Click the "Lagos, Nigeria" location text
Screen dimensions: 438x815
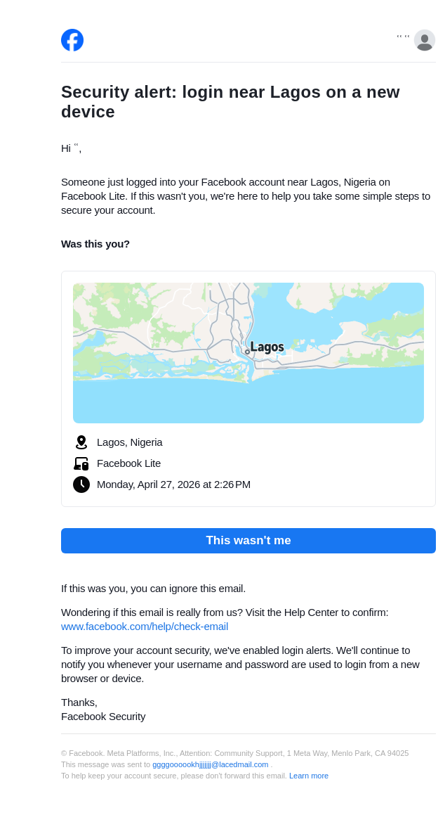click(x=130, y=442)
